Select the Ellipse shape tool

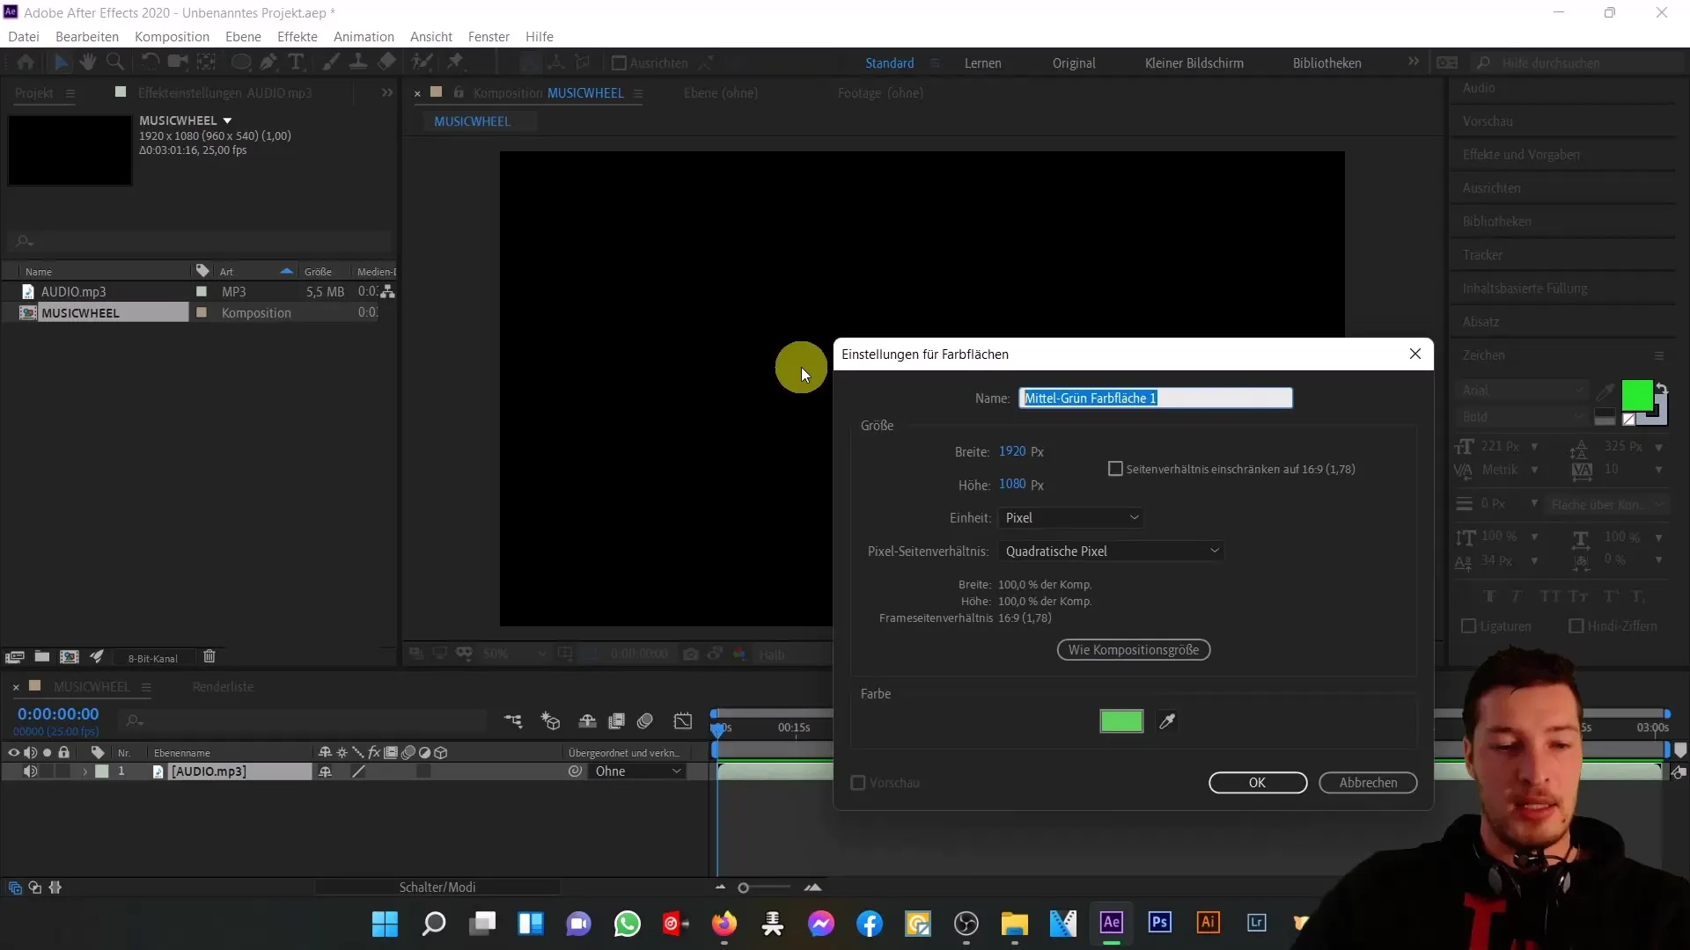240,62
